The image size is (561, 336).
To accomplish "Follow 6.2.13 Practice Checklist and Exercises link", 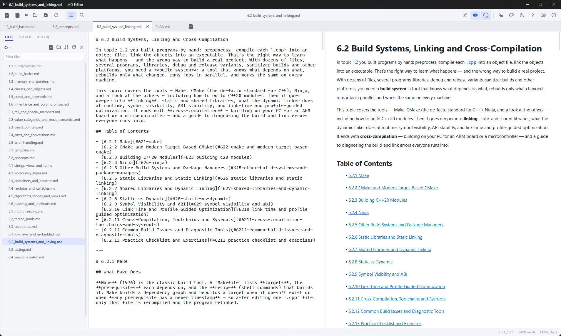I will [x=385, y=324].
